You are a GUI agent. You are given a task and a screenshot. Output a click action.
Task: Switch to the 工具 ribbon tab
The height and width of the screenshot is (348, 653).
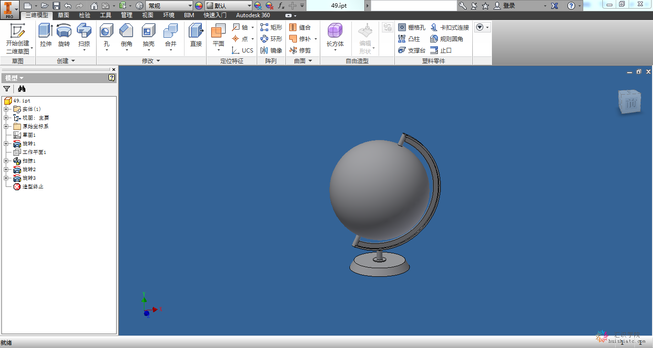pos(106,15)
